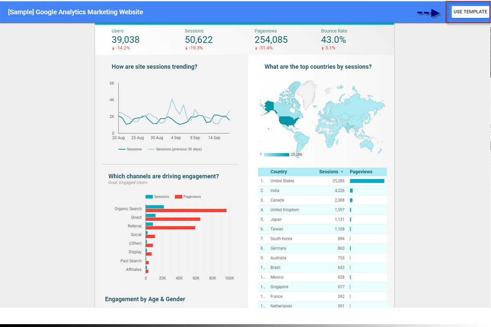
Task: Toggle the Sessions bar chart legend
Action: tap(157, 197)
